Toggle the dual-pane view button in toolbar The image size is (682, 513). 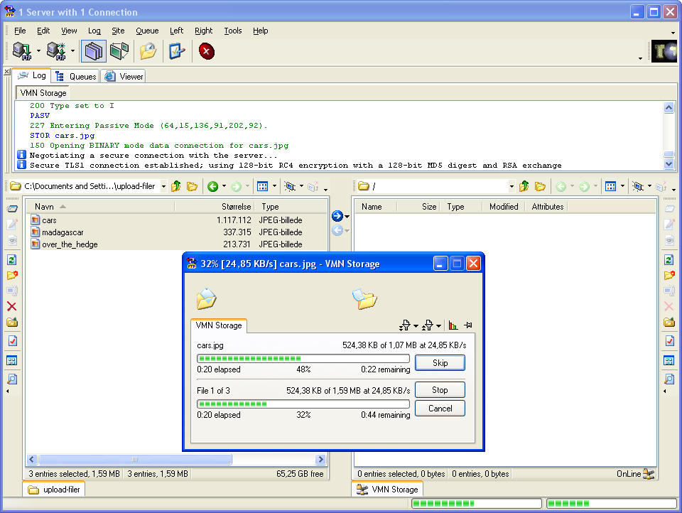point(93,51)
